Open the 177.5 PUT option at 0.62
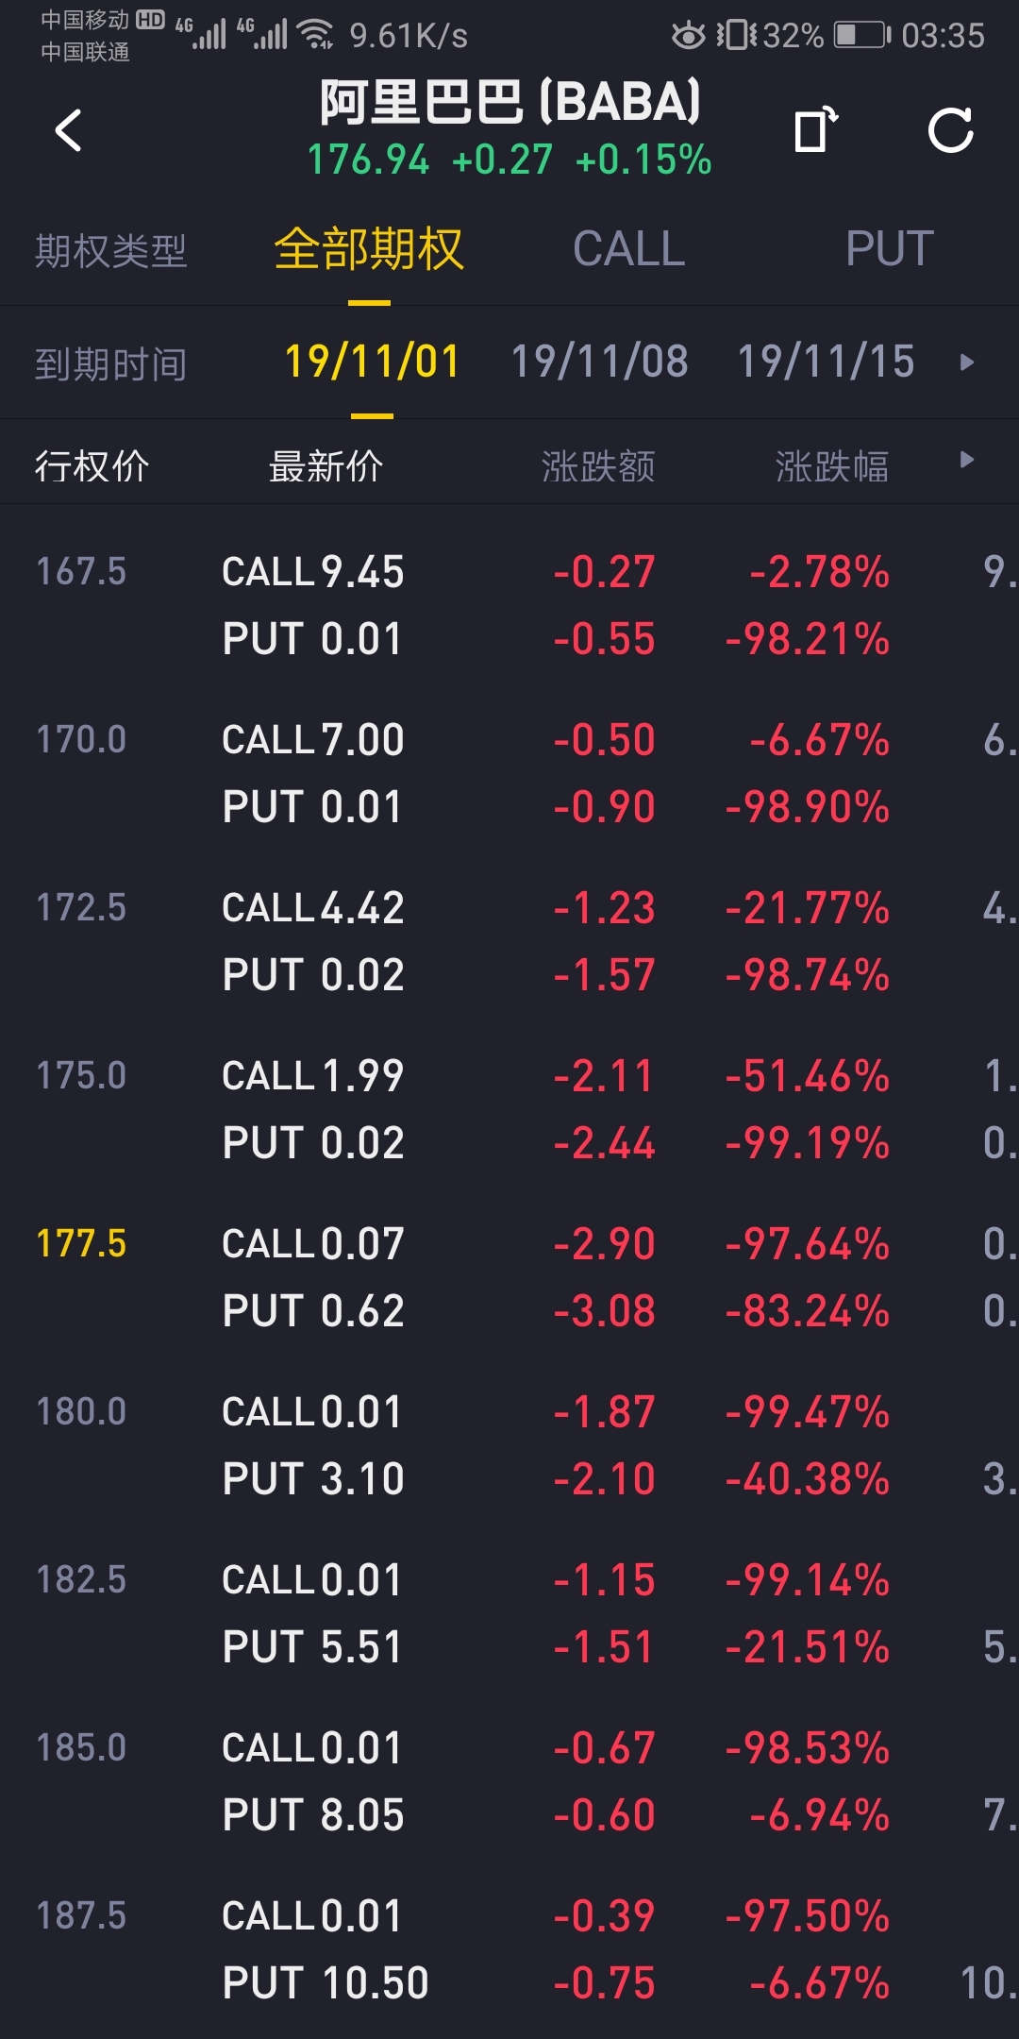Viewport: 1019px width, 2039px height. pos(313,1311)
